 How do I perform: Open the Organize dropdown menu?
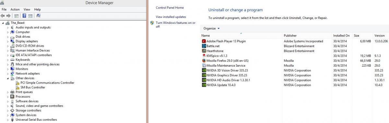211,28
